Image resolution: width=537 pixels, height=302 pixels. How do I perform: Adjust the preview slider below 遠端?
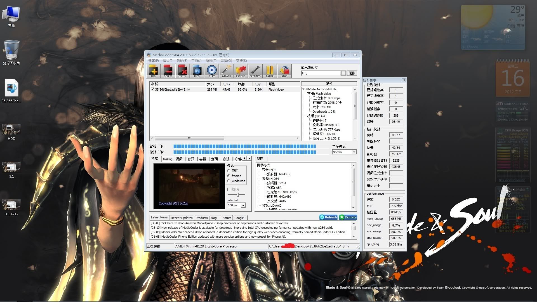(x=236, y=195)
